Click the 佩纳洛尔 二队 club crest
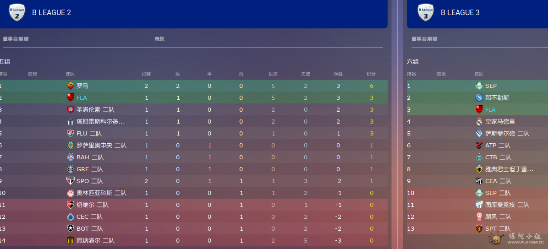The height and width of the screenshot is (249, 548). [71, 241]
